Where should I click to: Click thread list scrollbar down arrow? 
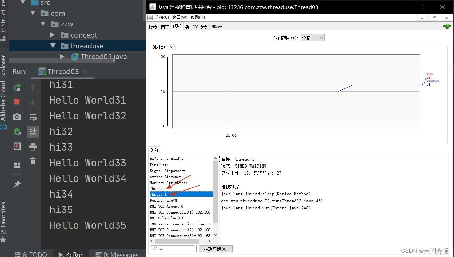coord(215,235)
